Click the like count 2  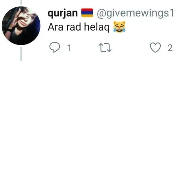pos(170,48)
